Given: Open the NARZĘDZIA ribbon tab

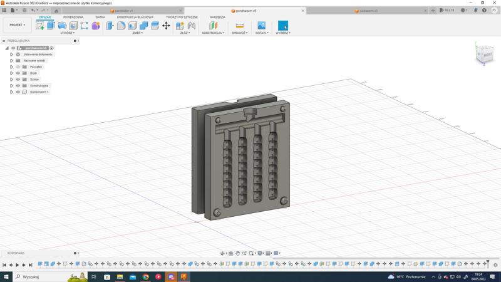Looking at the screenshot, I should (217, 18).
